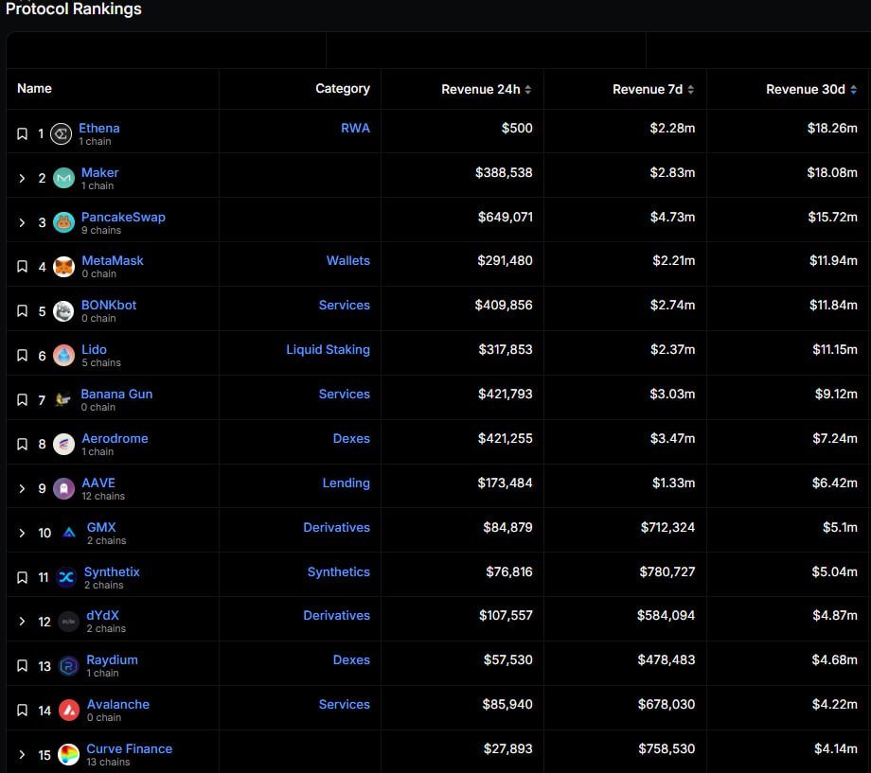
Task: Open the Curve Finance link
Action: click(130, 748)
